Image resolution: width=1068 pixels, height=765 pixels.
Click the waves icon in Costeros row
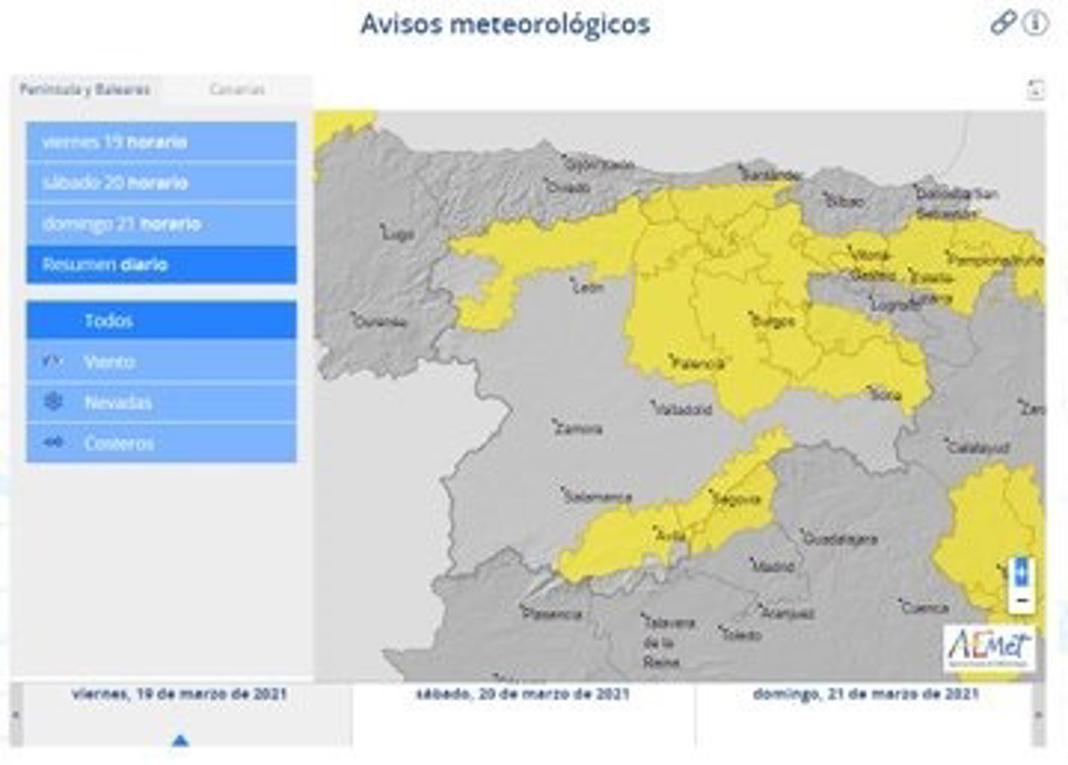pyautogui.click(x=53, y=443)
